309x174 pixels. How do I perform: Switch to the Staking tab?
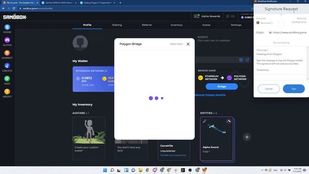(x=117, y=25)
